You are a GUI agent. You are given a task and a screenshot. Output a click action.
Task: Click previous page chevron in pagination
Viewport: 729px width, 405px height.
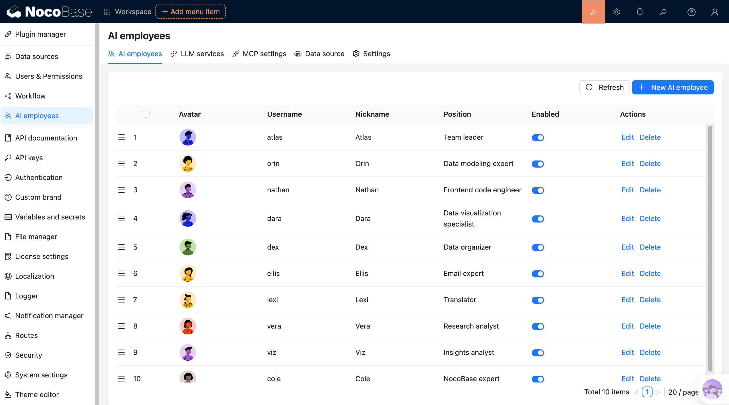636,392
